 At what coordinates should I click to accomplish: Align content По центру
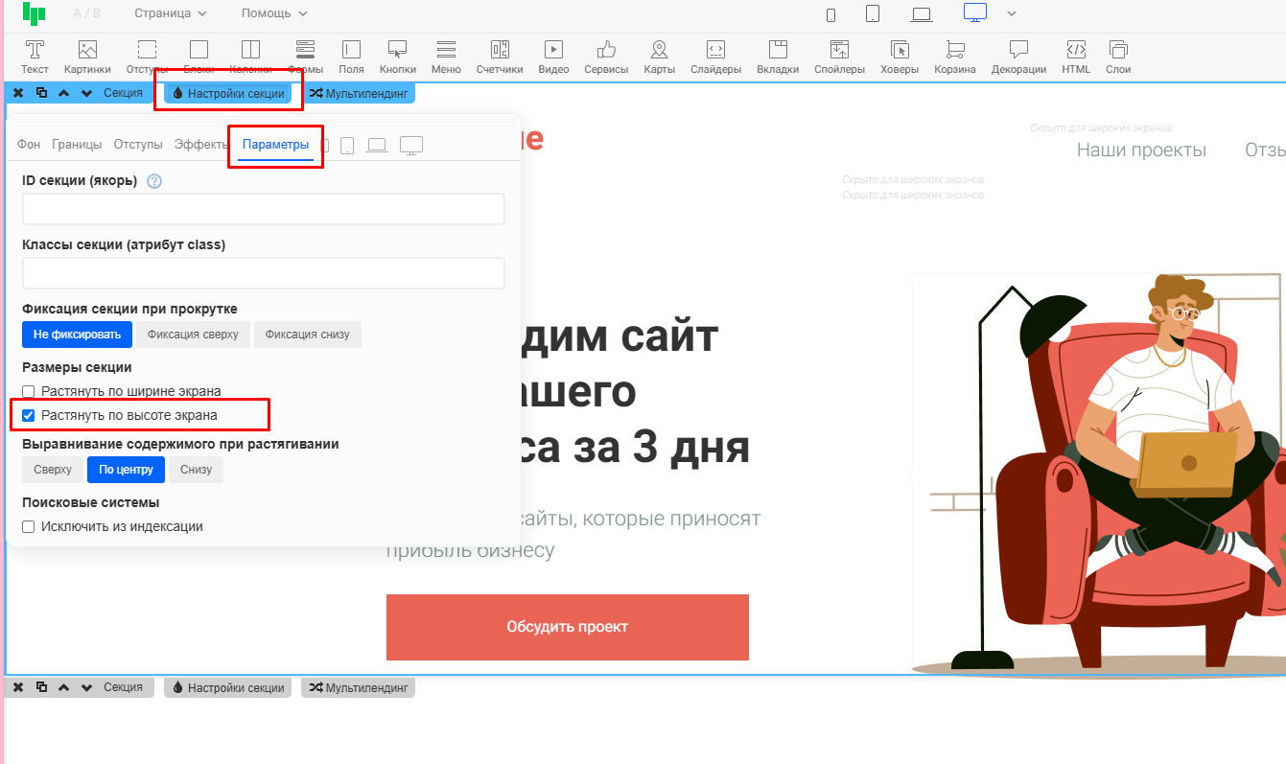pyautogui.click(x=126, y=470)
